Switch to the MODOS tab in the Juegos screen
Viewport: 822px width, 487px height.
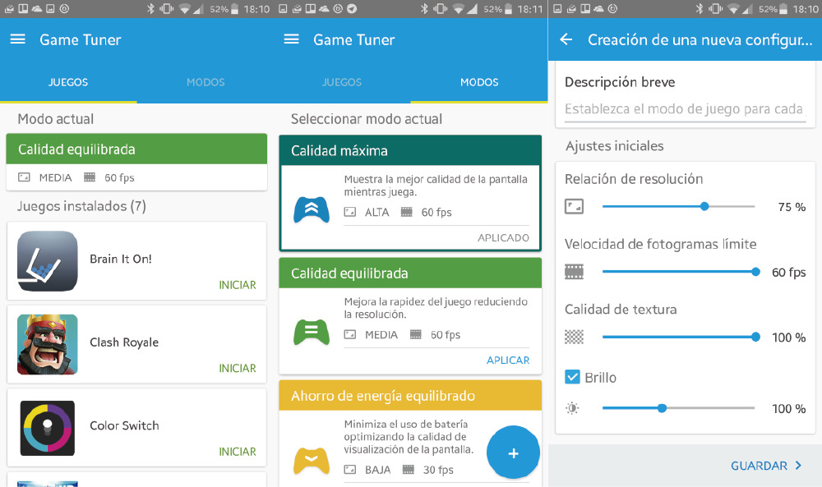pyautogui.click(x=205, y=82)
